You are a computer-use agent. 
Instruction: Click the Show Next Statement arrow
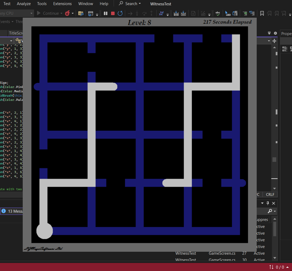tap(130, 13)
